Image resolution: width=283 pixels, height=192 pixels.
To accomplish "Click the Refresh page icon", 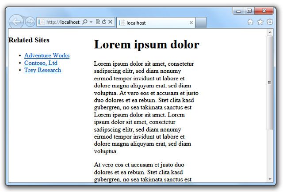I will [104, 22].
